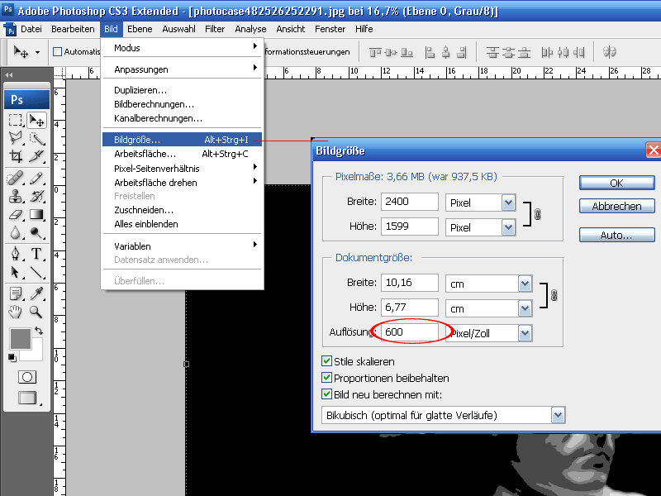Uncheck Proportionen beibehalten
The width and height of the screenshot is (661, 496).
(326, 378)
